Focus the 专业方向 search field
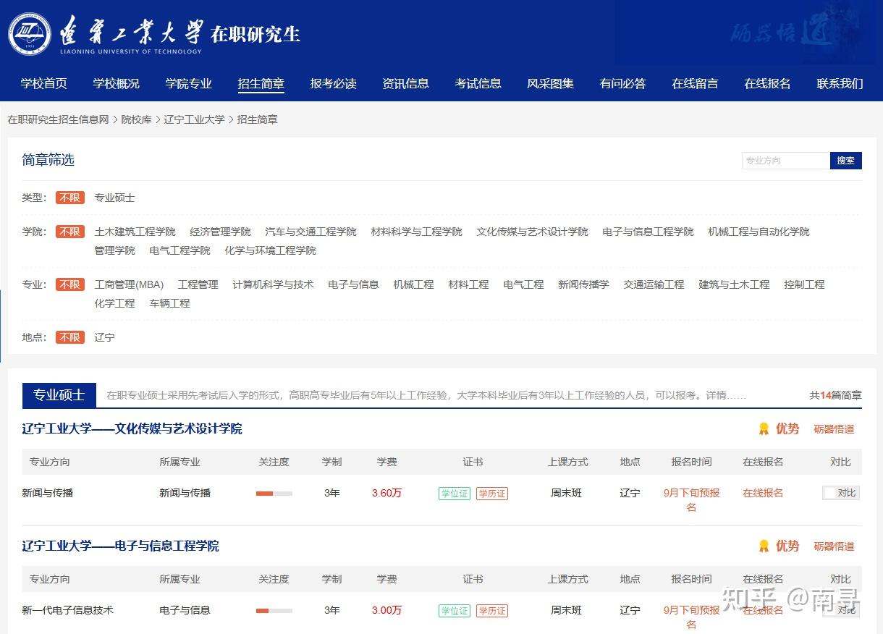Image resolution: width=883 pixels, height=634 pixels. pos(786,161)
